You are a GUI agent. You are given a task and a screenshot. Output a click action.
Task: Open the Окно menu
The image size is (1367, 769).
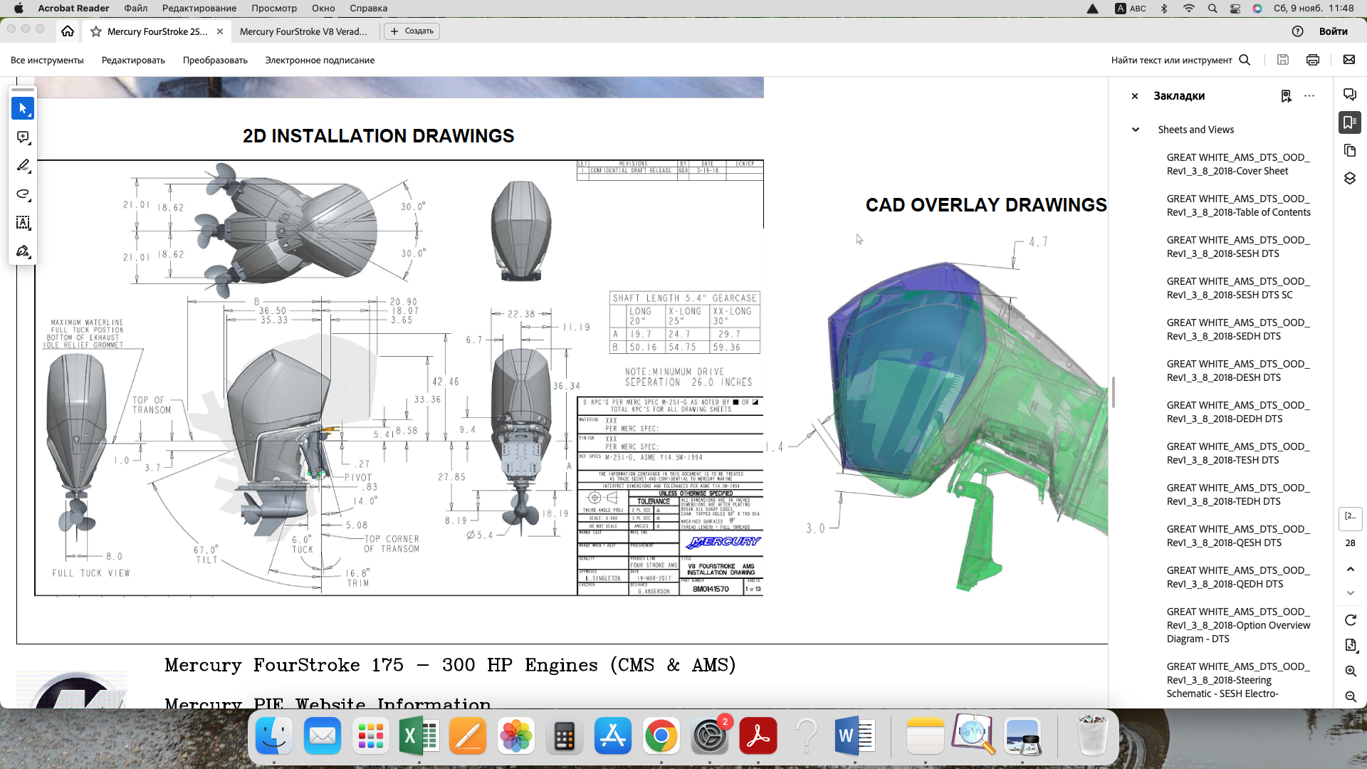pos(323,9)
